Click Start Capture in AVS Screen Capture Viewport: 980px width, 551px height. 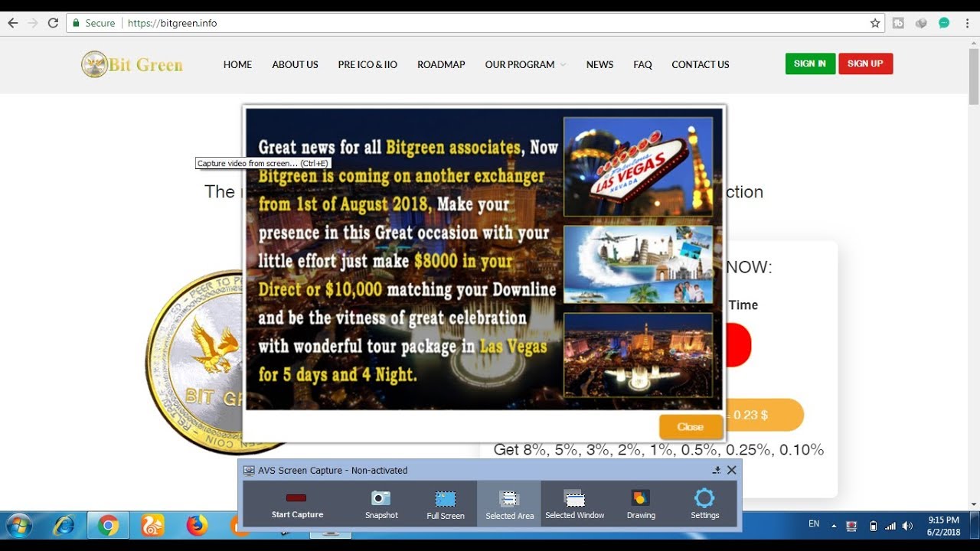(x=297, y=504)
